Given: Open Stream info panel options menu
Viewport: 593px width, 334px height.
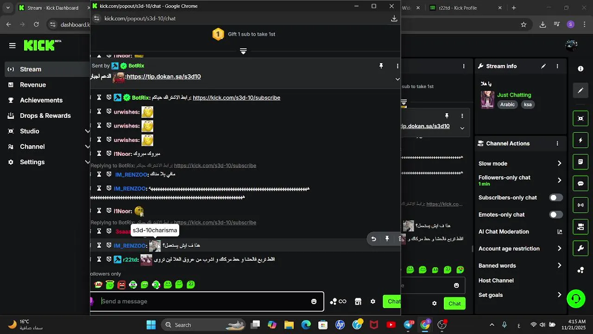Looking at the screenshot, I should pyautogui.click(x=557, y=66).
